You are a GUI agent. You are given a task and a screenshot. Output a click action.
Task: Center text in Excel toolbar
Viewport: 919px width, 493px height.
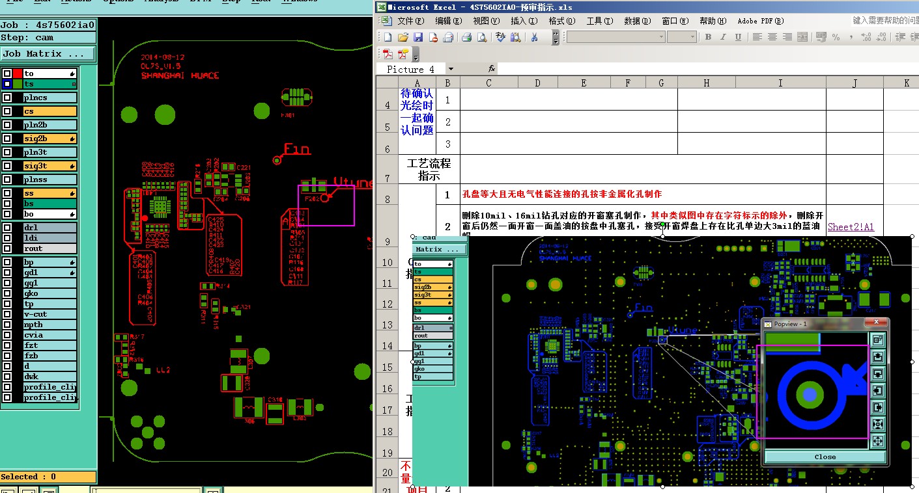click(x=772, y=37)
